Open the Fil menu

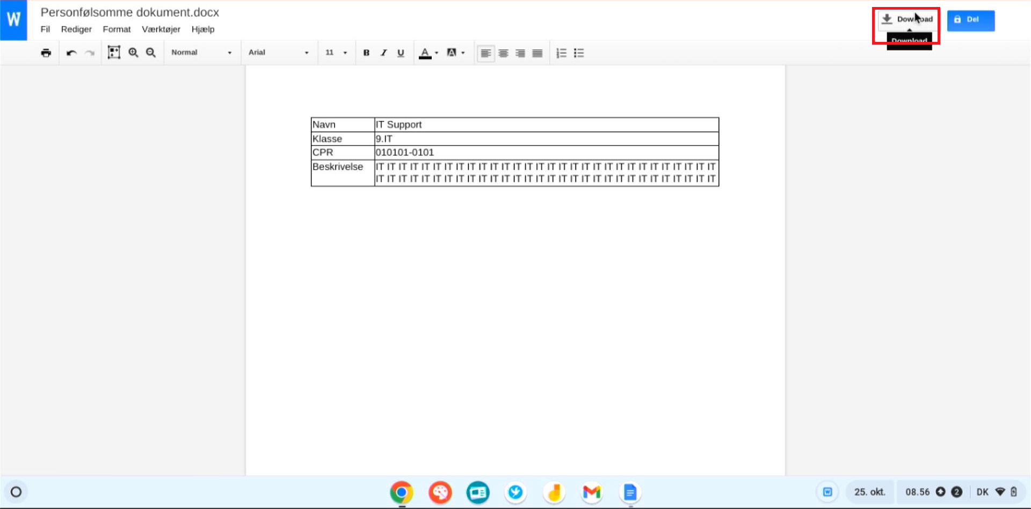click(45, 29)
